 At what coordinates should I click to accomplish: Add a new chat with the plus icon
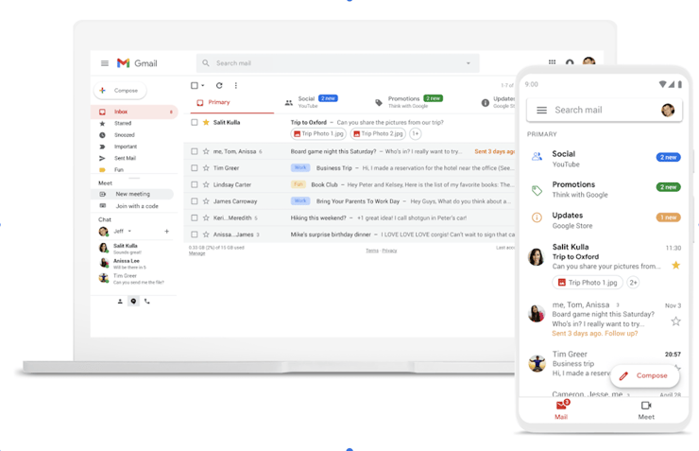click(167, 231)
